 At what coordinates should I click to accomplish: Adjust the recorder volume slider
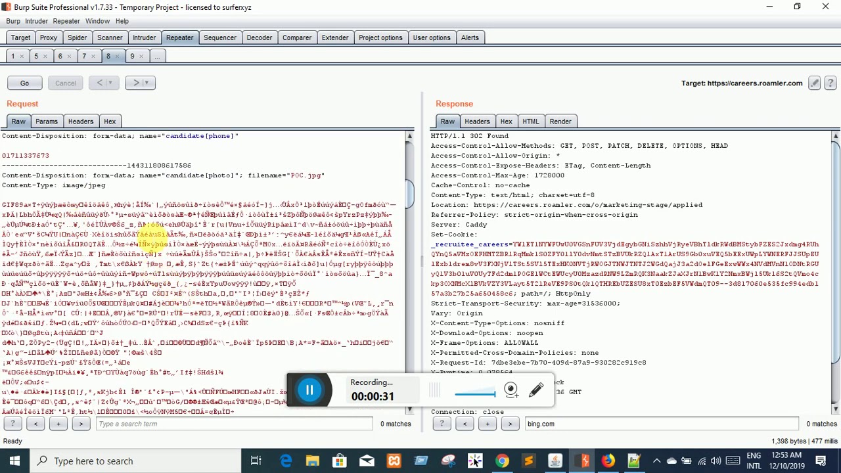point(475,394)
